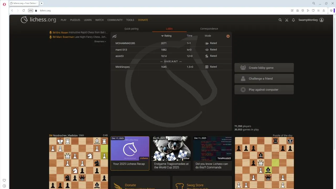
Task: Click Opera edit pencil icon in address bar
Action: click(x=292, y=10)
